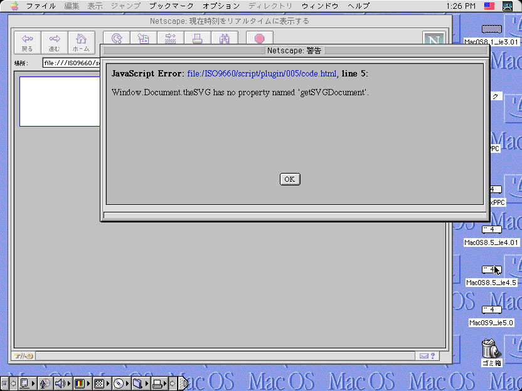This screenshot has width=522, height=391.
Task: Open the 編集 (Edit) menu
Action: coord(72,6)
